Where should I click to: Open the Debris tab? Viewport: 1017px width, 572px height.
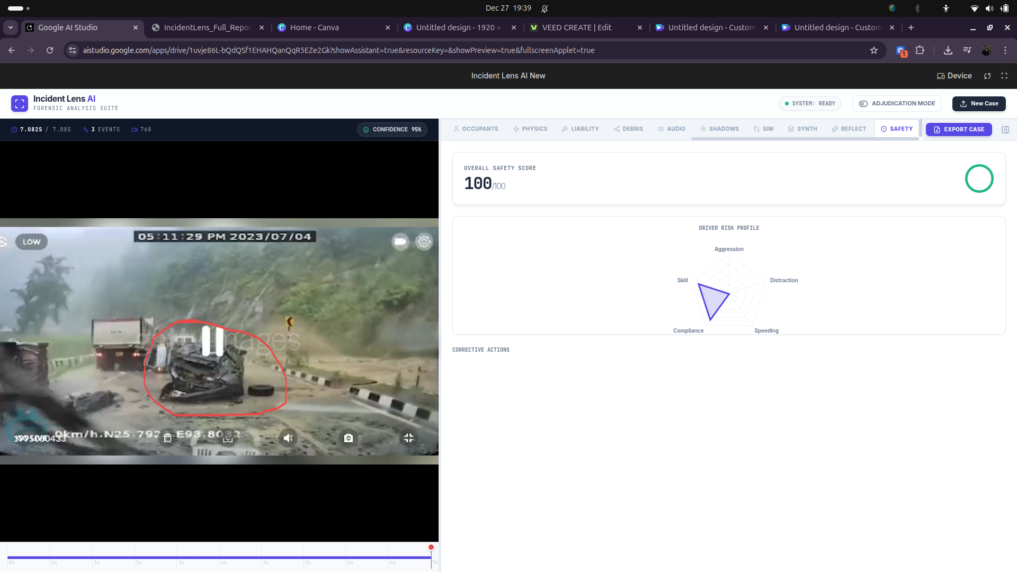(628, 129)
